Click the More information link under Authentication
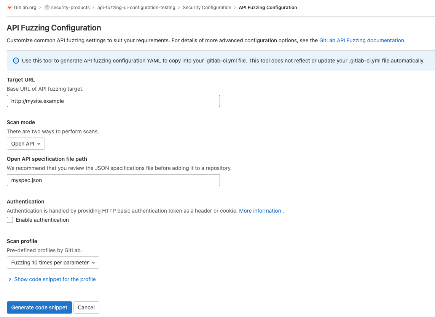435x317 pixels. [260, 211]
